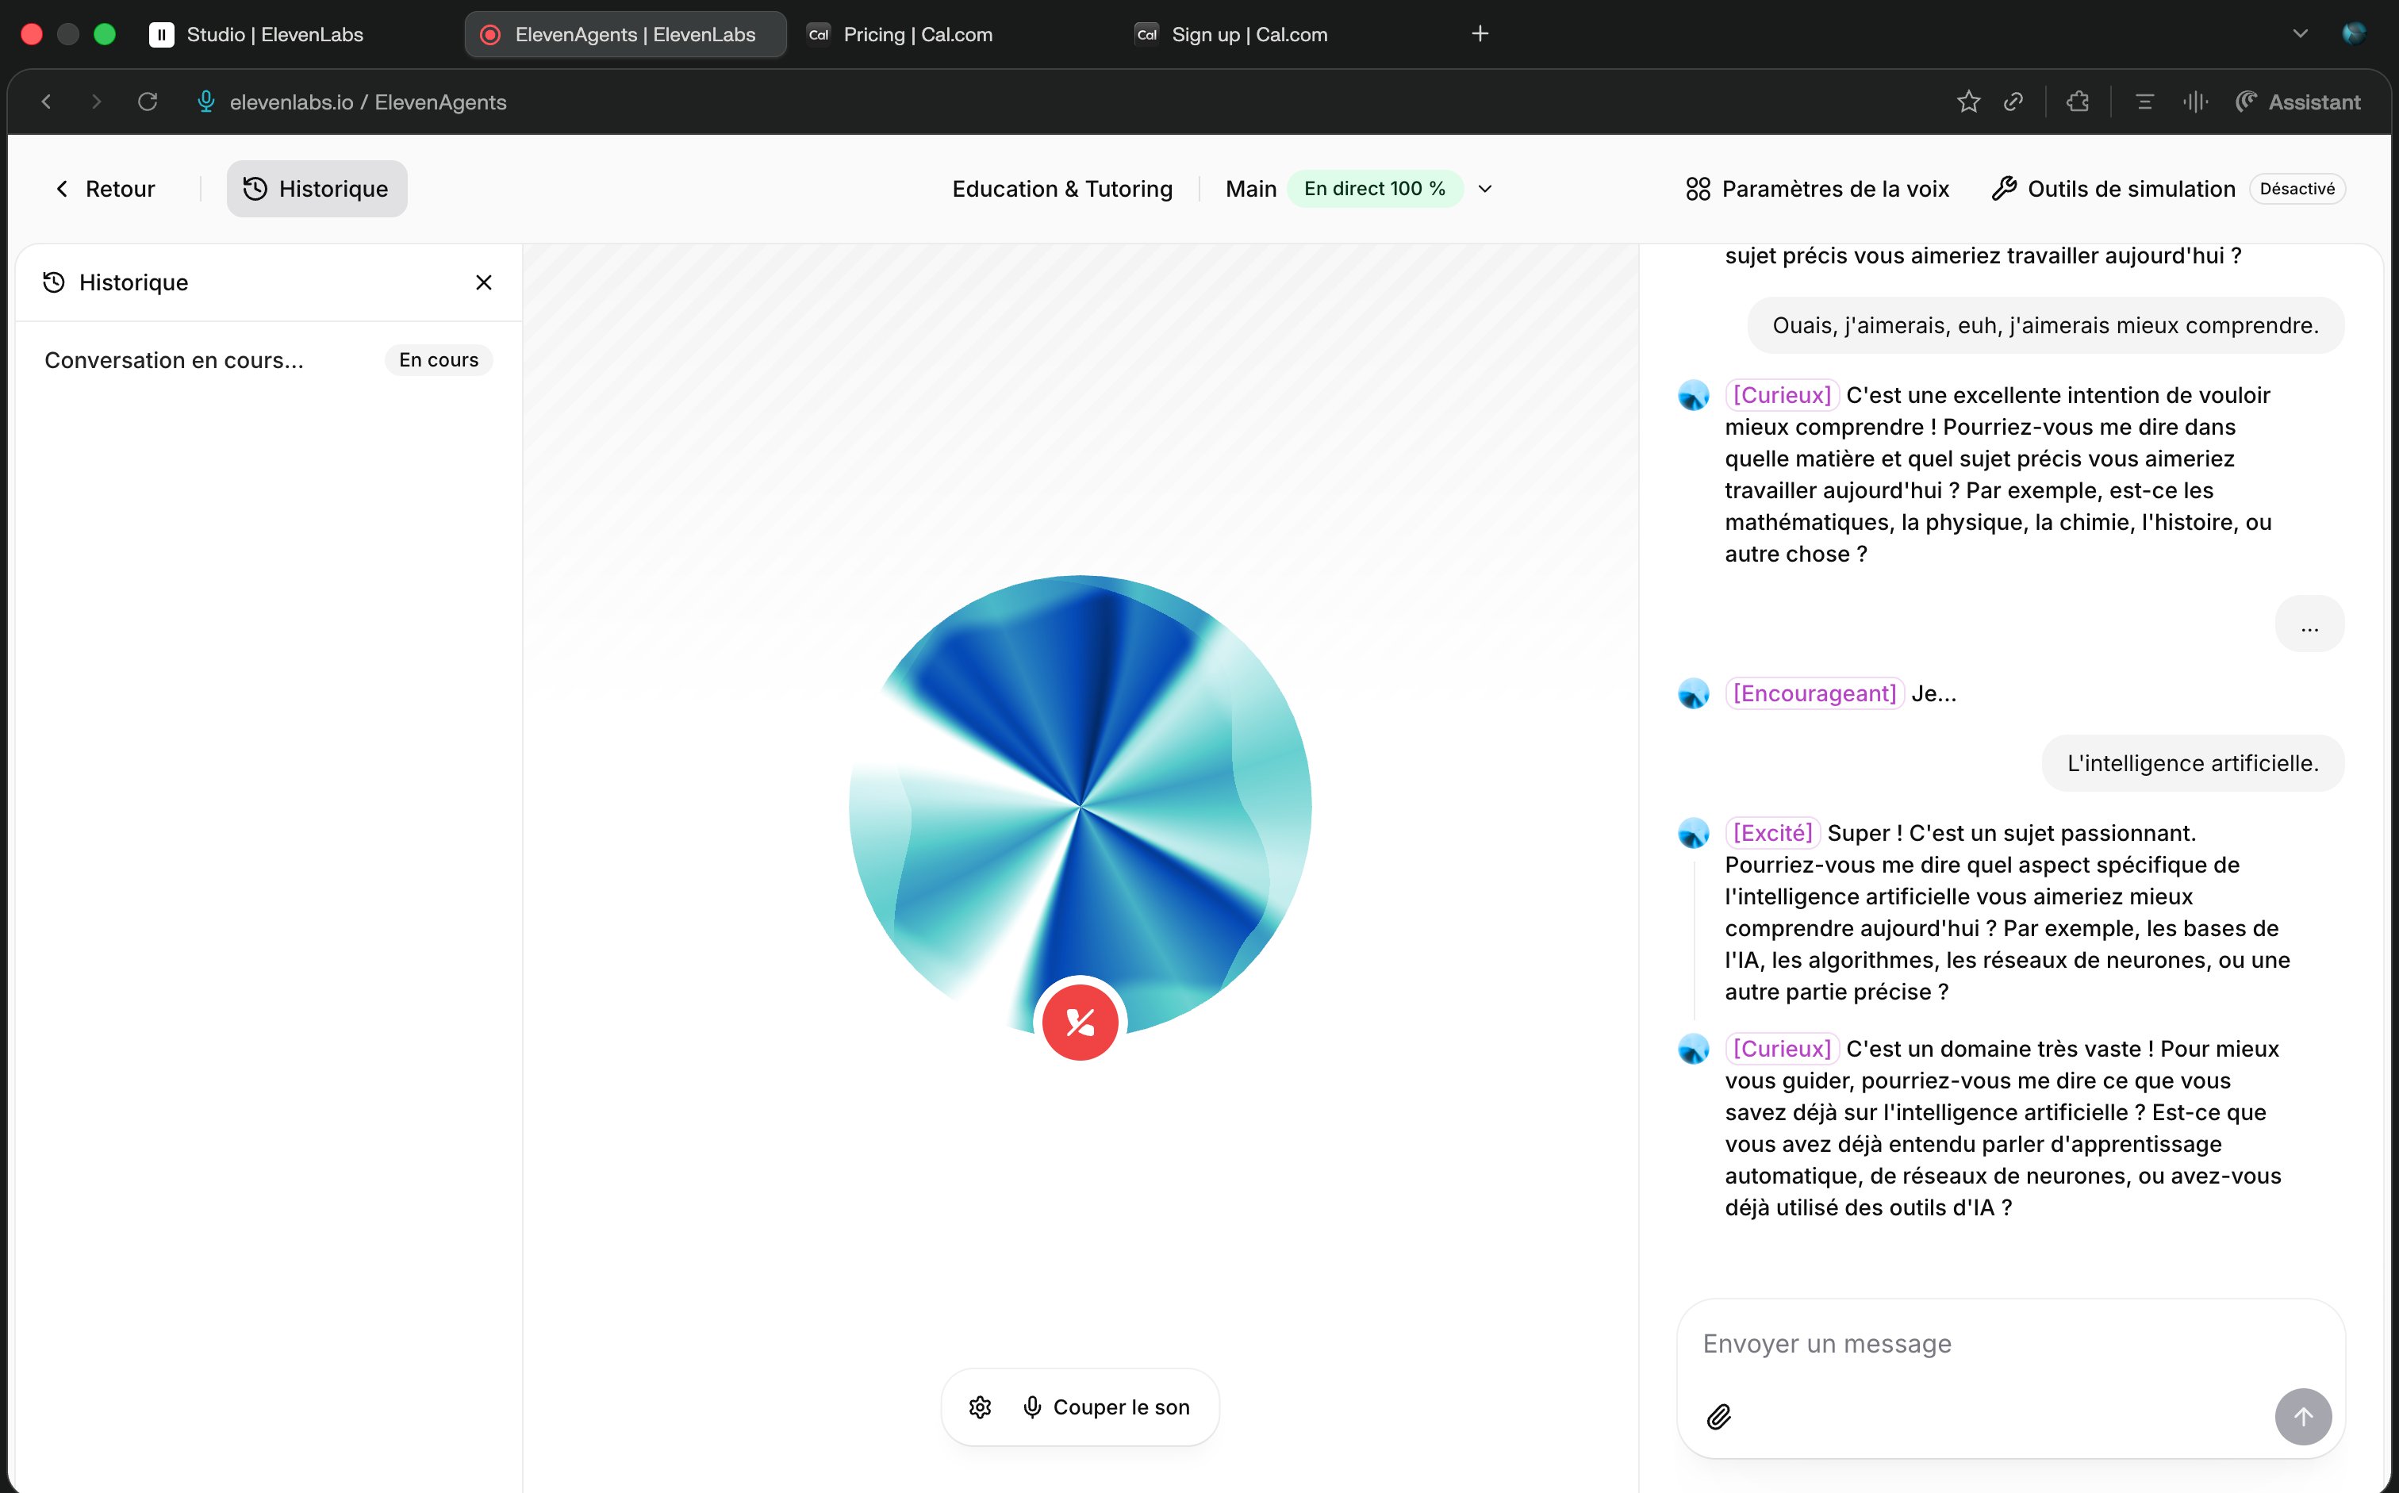Click the clock icon in Historique button
The width and height of the screenshot is (2399, 1493).
(x=255, y=189)
